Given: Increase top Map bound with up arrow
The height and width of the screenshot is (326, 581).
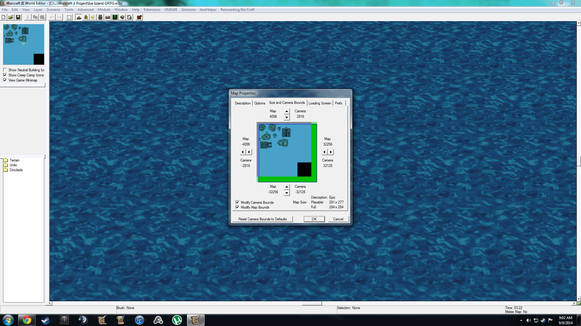Looking at the screenshot, I should tap(287, 111).
